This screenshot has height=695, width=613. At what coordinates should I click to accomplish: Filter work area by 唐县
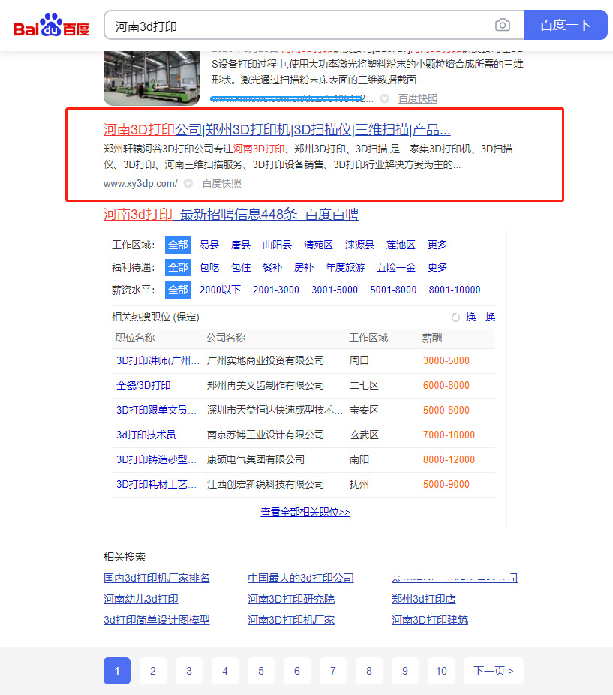[x=241, y=245]
